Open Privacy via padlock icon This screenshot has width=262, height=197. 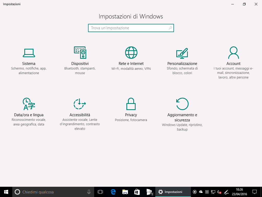[x=131, y=104]
